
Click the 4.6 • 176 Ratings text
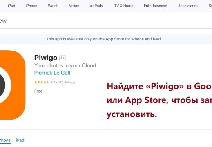[63, 82]
